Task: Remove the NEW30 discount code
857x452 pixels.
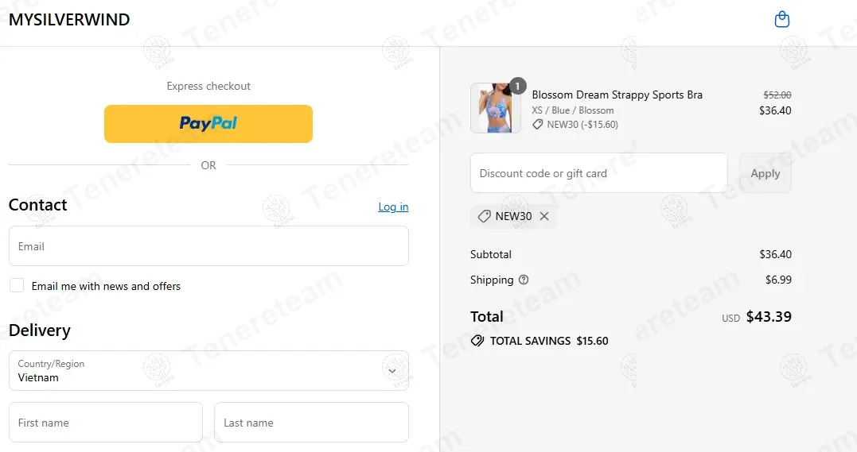Action: [544, 216]
